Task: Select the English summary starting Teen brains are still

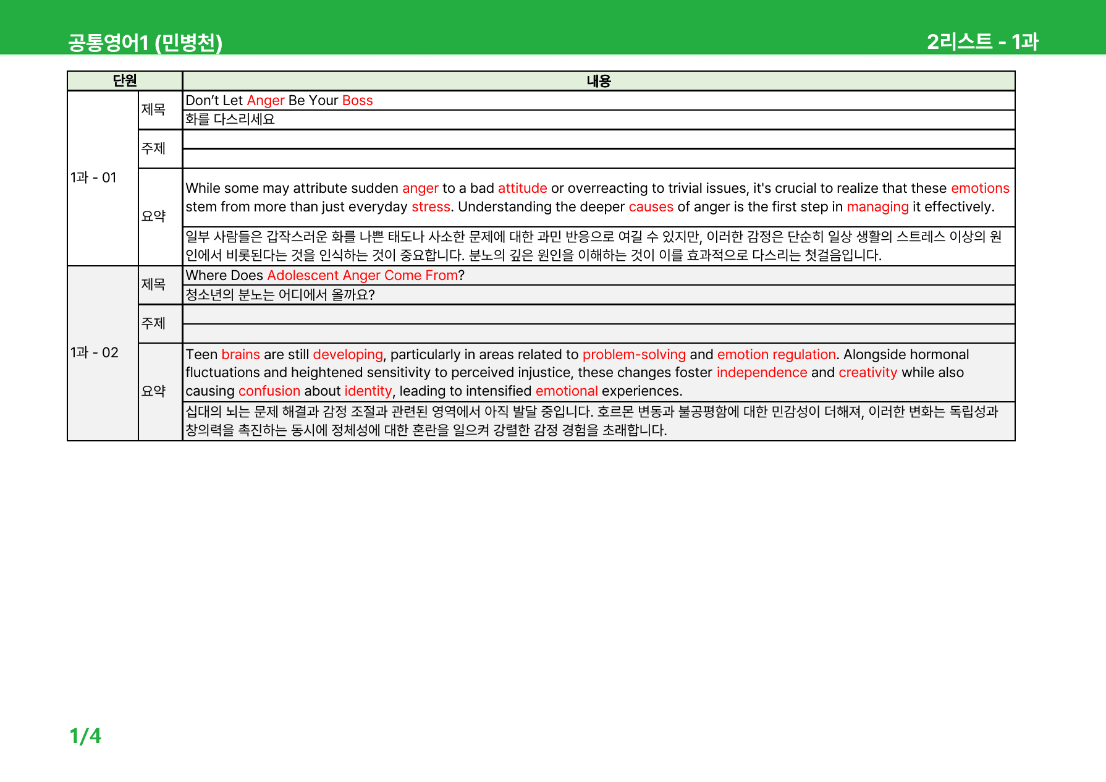Action: pyautogui.click(x=599, y=373)
